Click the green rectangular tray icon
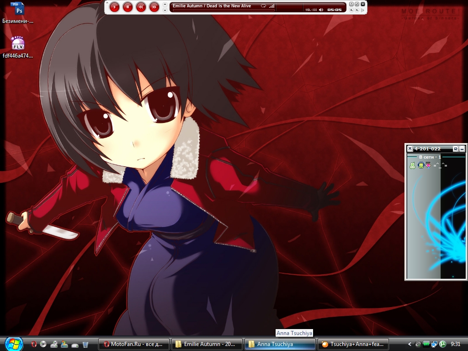Screen dimensions: 468x351 [426, 344]
